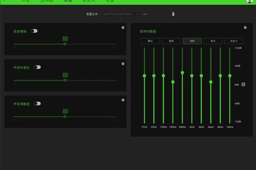256x170 pixels.
Task: Toggle the 声音清晰度 switch
Action: 37,103
